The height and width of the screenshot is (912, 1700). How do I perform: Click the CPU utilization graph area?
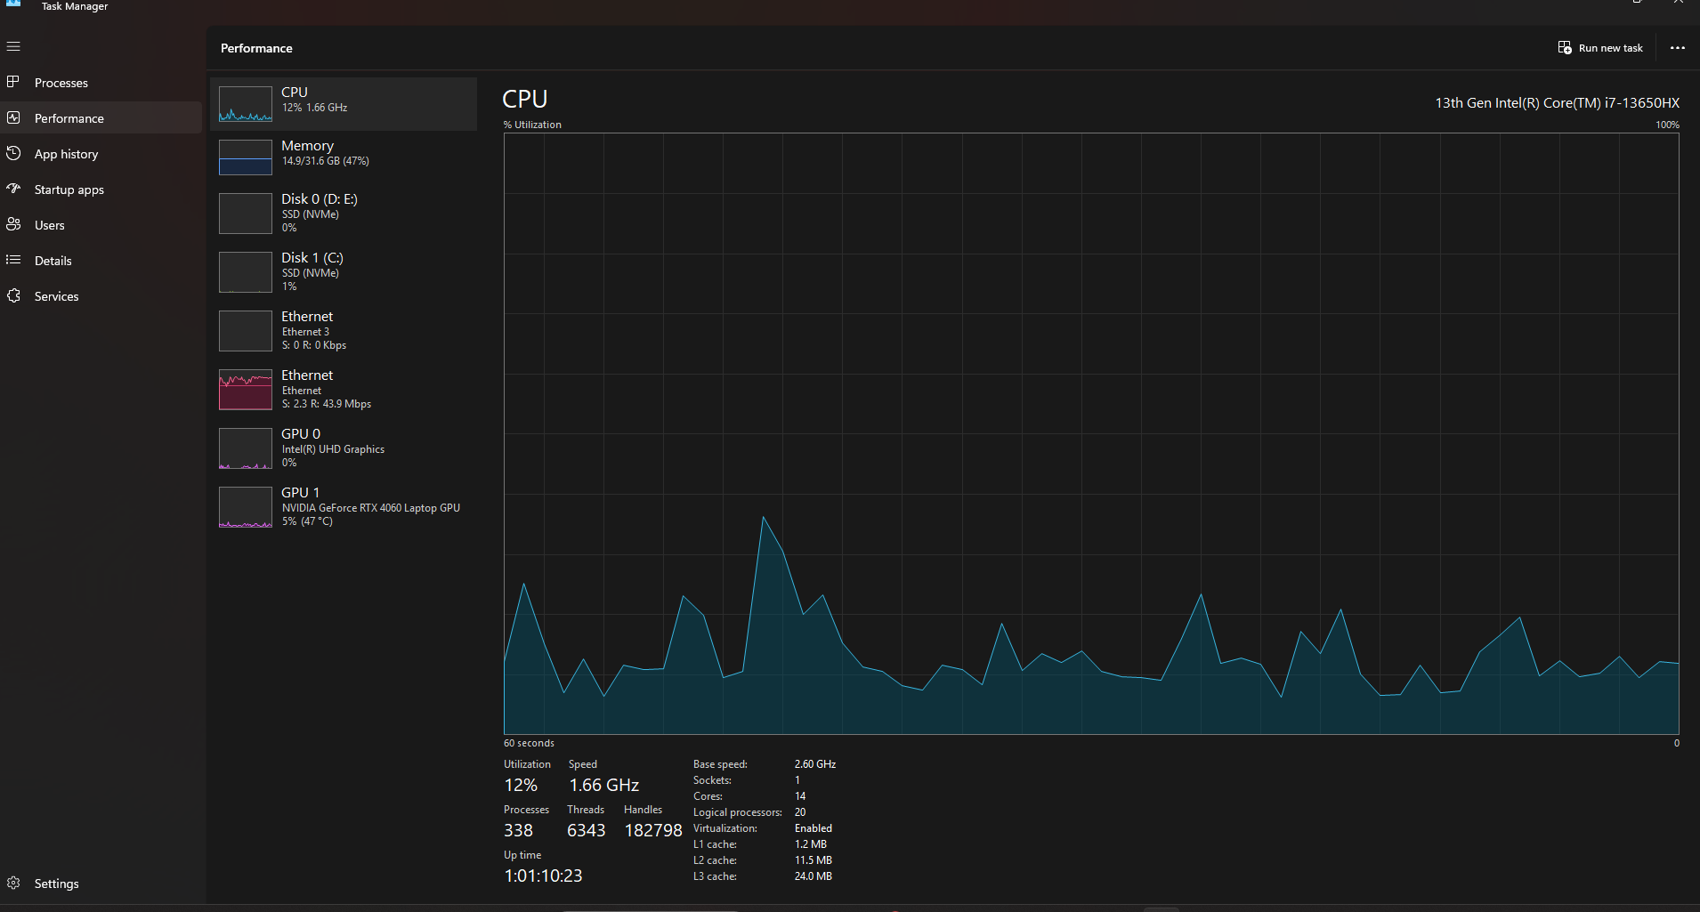tap(1091, 433)
